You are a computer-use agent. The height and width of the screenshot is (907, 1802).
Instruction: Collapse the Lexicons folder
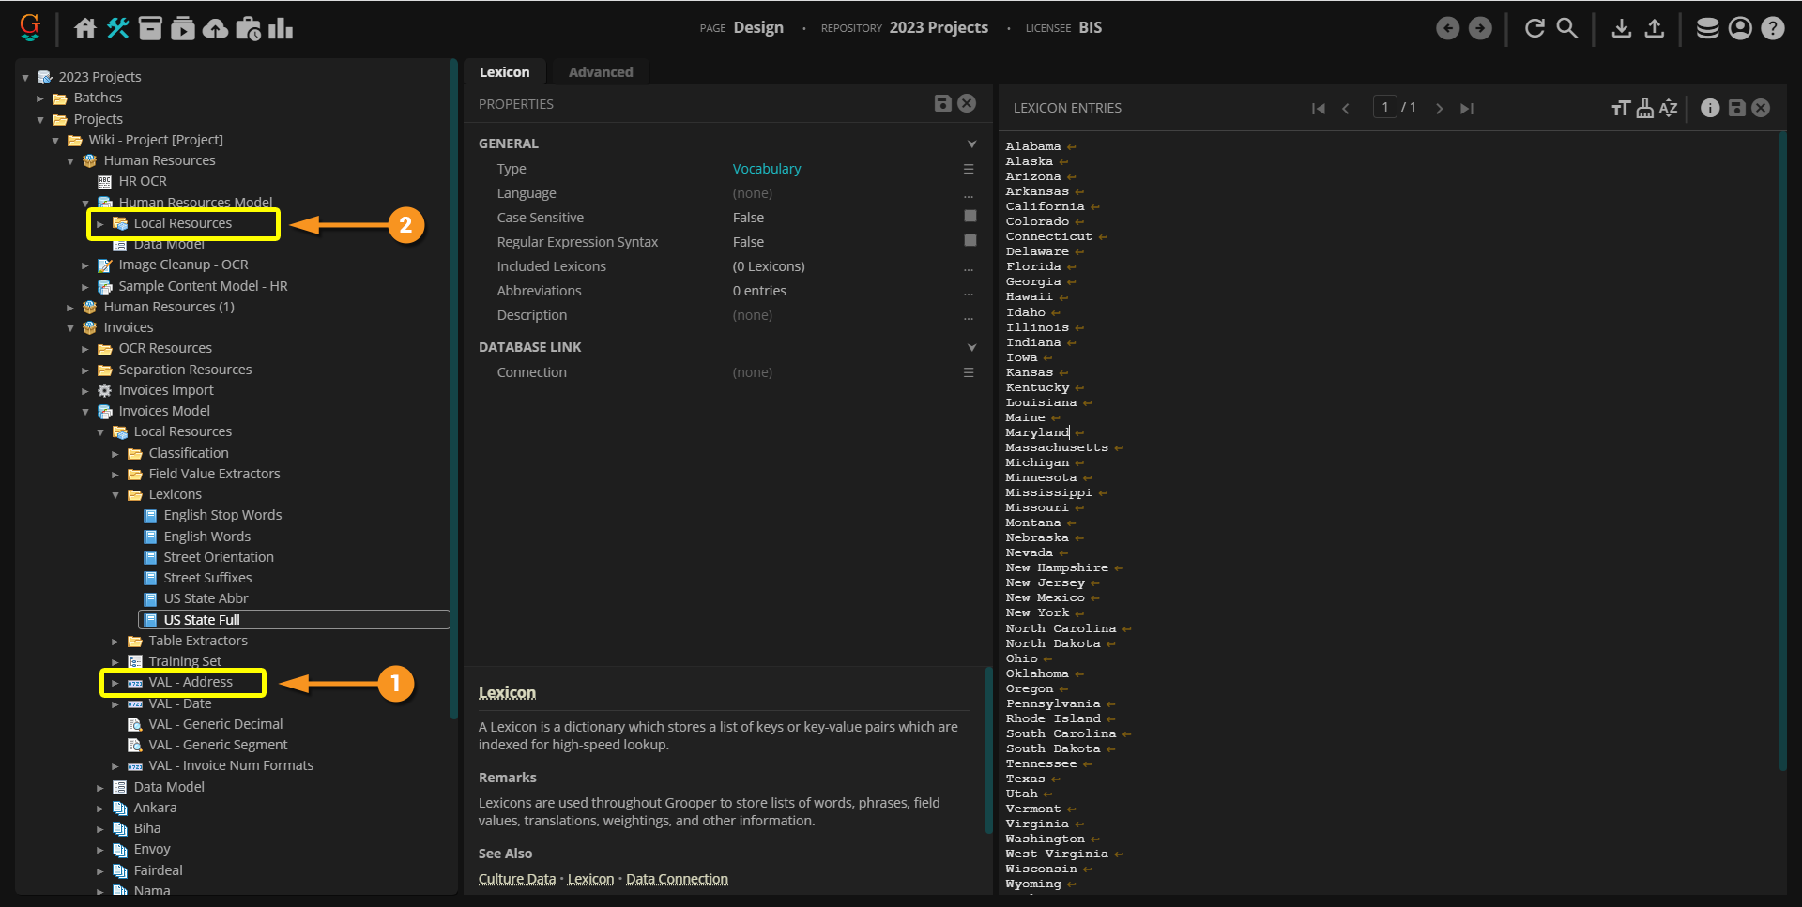(x=115, y=495)
